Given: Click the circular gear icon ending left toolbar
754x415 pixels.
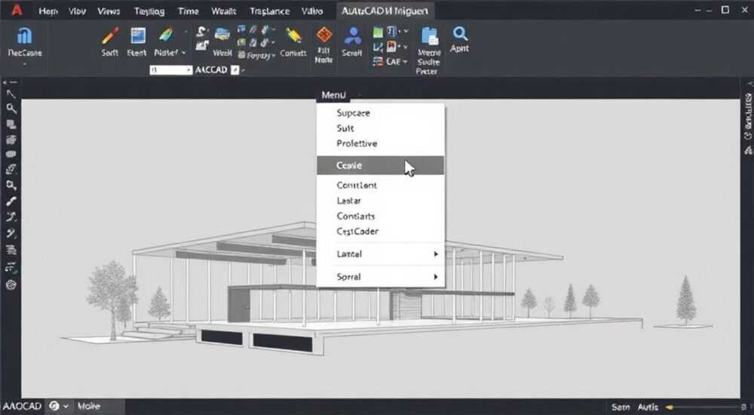Looking at the screenshot, I should coord(11,285).
